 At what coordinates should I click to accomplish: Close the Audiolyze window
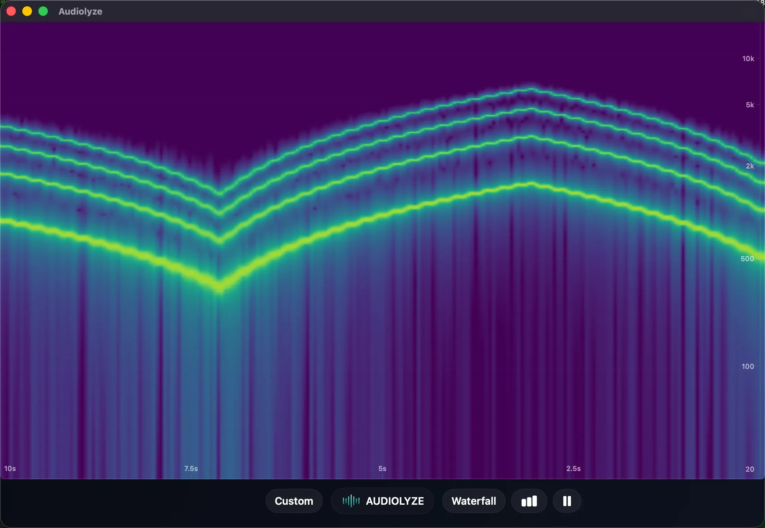11,11
